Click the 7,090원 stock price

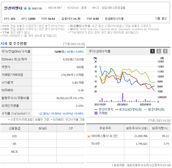tap(59, 52)
